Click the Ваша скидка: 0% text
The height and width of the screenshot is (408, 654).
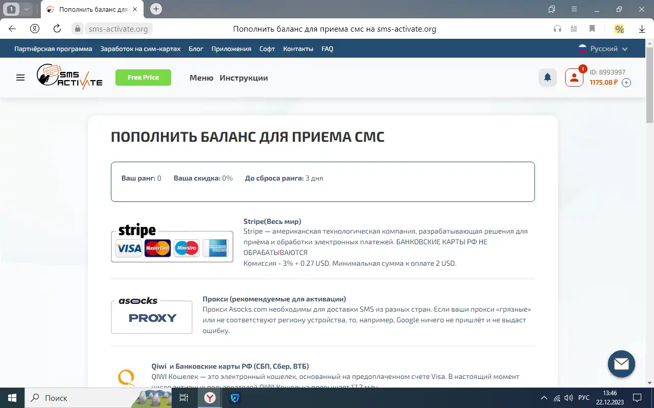203,178
